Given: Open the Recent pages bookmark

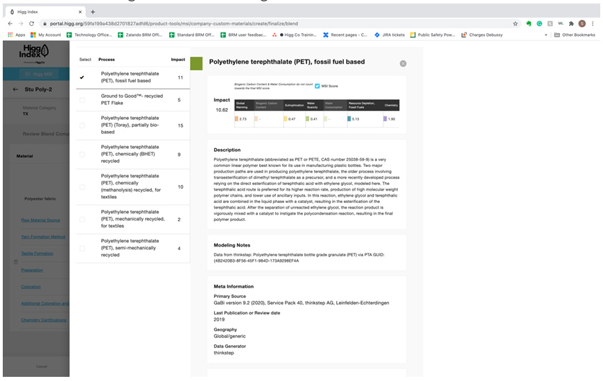Looking at the screenshot, I should 345,35.
